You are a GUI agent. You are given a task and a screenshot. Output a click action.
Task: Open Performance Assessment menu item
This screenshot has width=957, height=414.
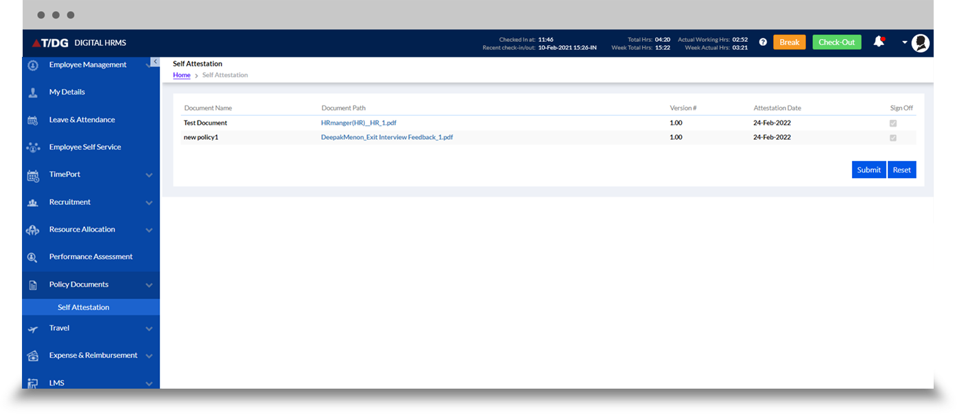pyautogui.click(x=91, y=256)
